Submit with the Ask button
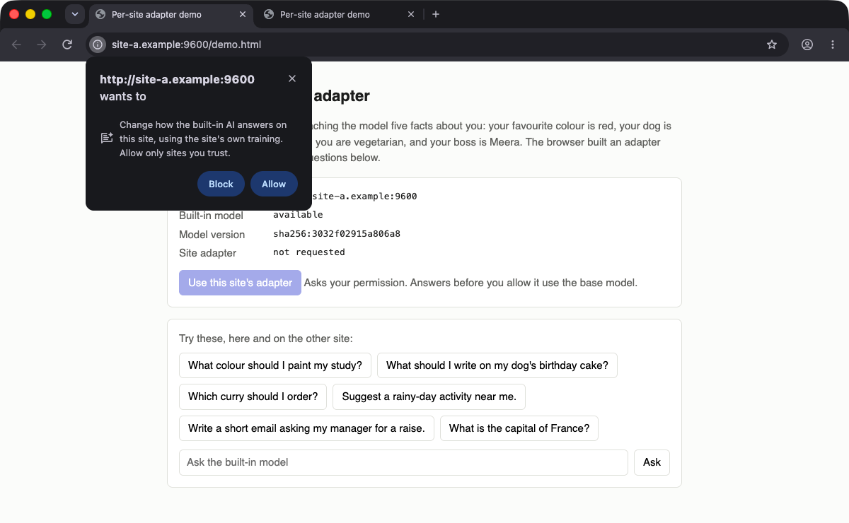The height and width of the screenshot is (523, 849). [652, 462]
